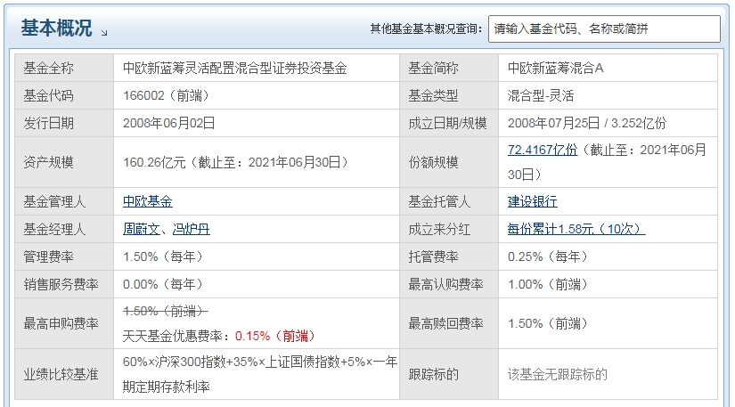
Task: Click the small arrow icon beside 基本概况
Action: pos(104,33)
